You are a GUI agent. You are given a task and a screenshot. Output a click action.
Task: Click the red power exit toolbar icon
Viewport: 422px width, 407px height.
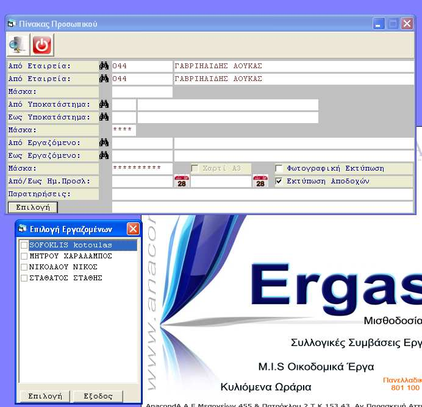pyautogui.click(x=42, y=45)
